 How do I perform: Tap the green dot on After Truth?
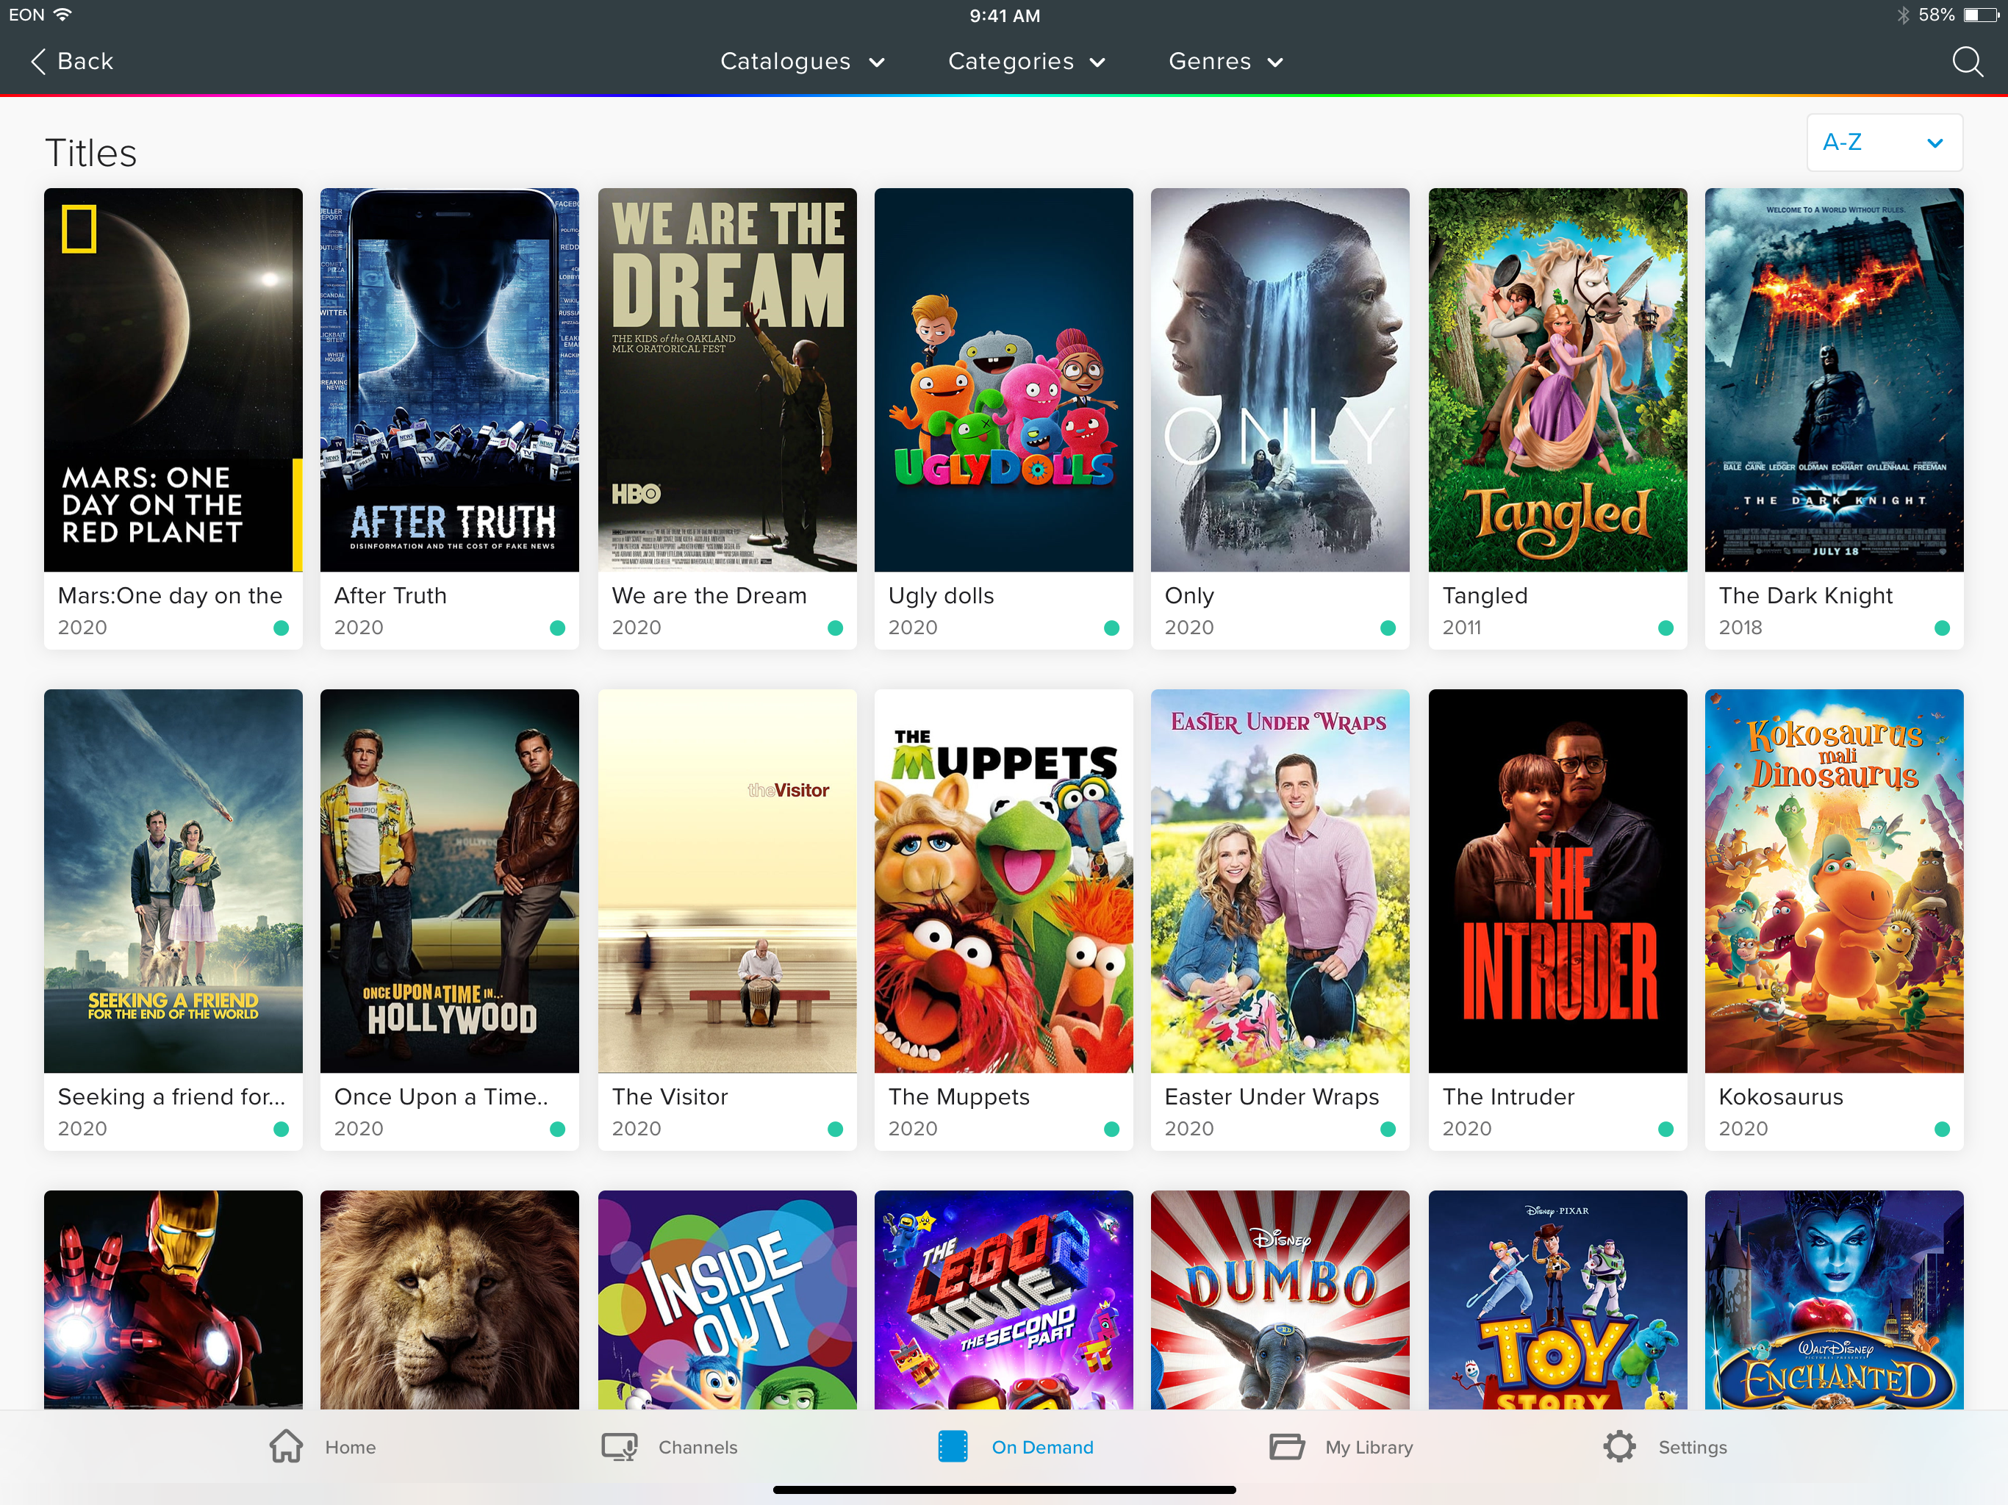coord(557,628)
